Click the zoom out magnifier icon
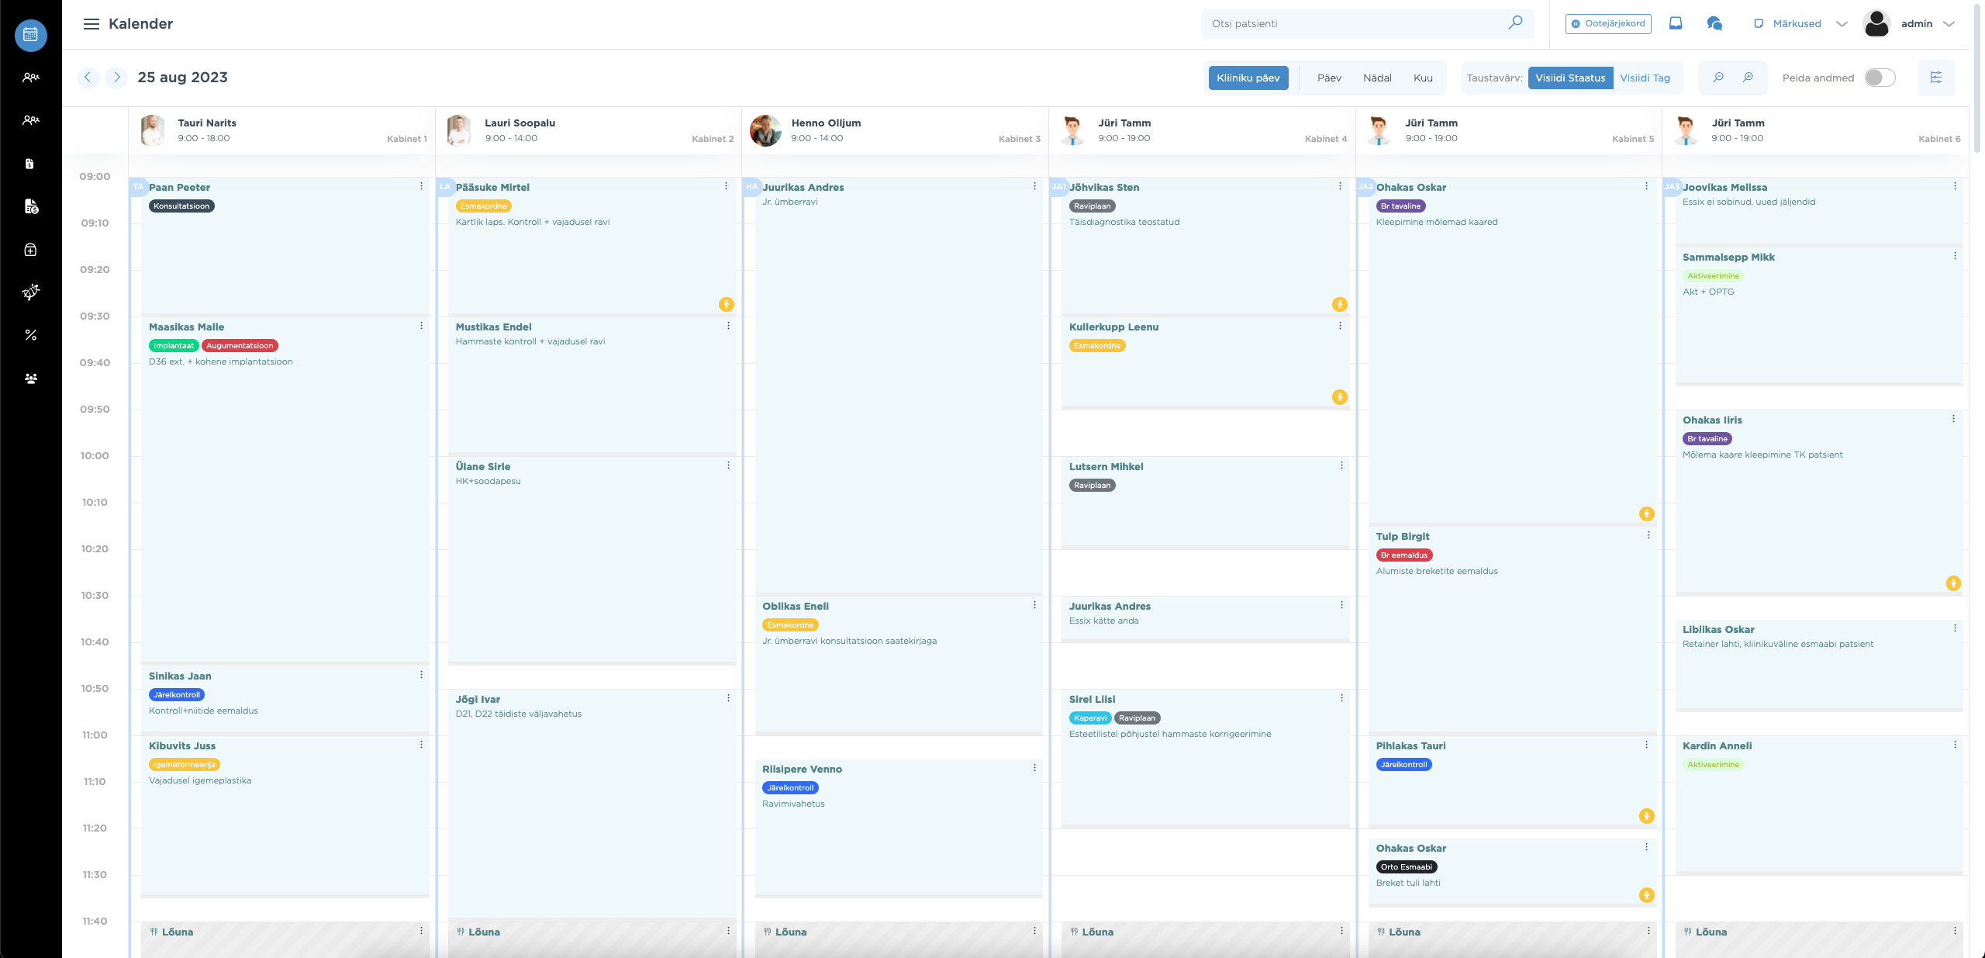Screen dimensions: 1985x958 (x=1718, y=78)
